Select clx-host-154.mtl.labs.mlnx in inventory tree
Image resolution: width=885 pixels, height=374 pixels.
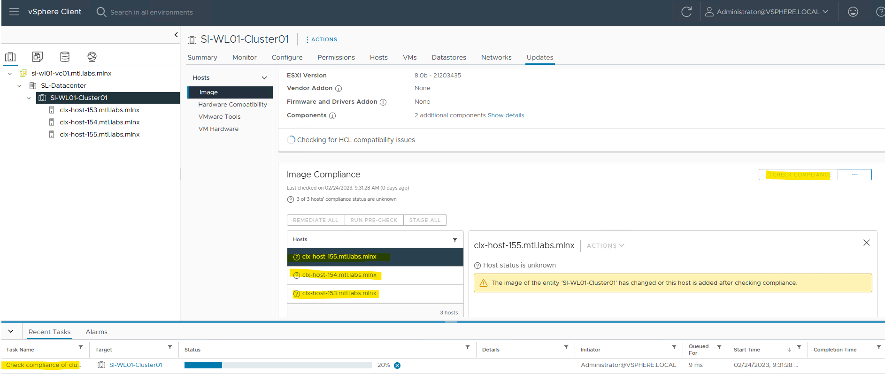pos(100,122)
